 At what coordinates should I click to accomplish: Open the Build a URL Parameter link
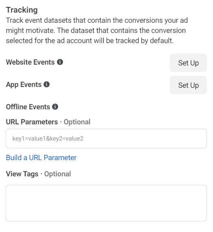(41, 158)
